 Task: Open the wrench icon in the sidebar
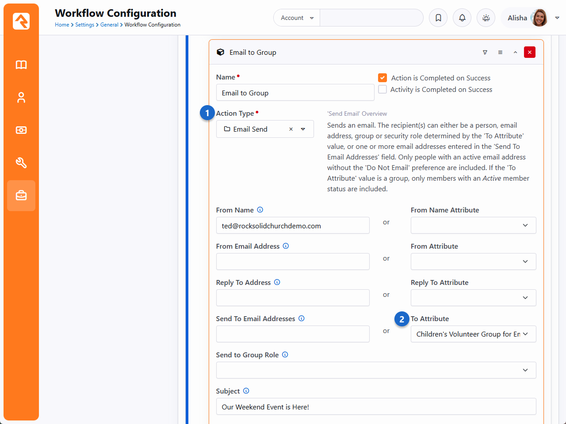coord(21,163)
